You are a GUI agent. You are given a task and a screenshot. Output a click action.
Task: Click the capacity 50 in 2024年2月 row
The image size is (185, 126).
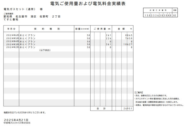[88, 47]
